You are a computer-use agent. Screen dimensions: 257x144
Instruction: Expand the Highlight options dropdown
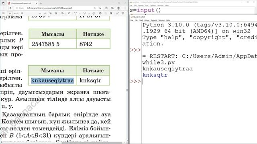(x=89, y=13)
